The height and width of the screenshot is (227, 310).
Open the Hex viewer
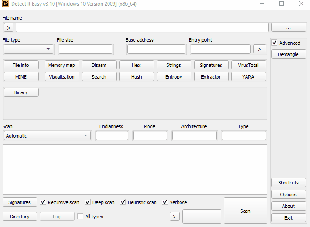136,65
